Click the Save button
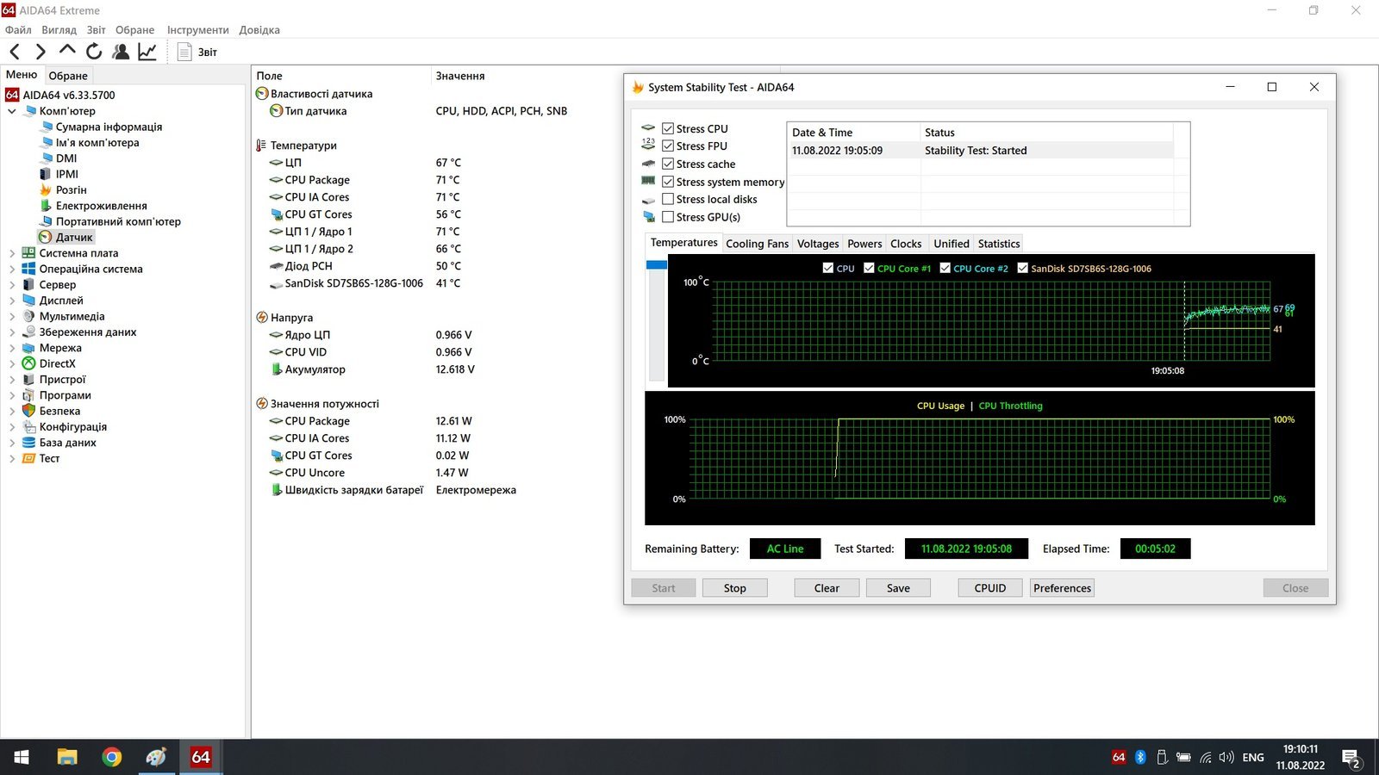1379x775 pixels. [898, 588]
